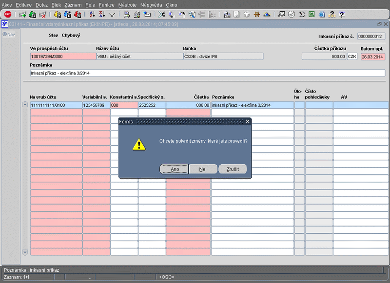This screenshot has width=390, height=283.
Task: Click the yellow enter query icon
Action: pyautogui.click(x=57, y=15)
